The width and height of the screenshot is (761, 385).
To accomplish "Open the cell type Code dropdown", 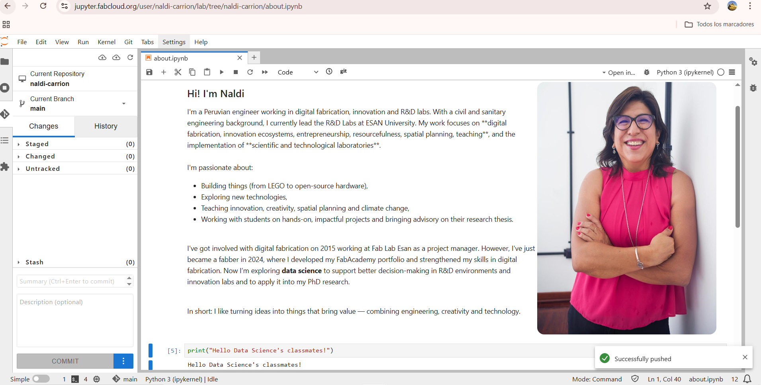I will (298, 72).
